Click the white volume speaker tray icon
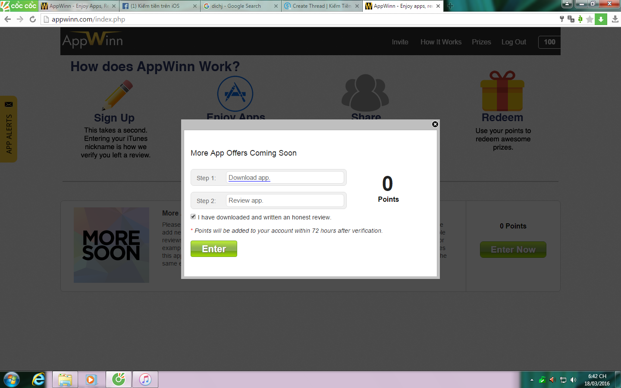Screen dimensions: 621x388 tap(573, 380)
